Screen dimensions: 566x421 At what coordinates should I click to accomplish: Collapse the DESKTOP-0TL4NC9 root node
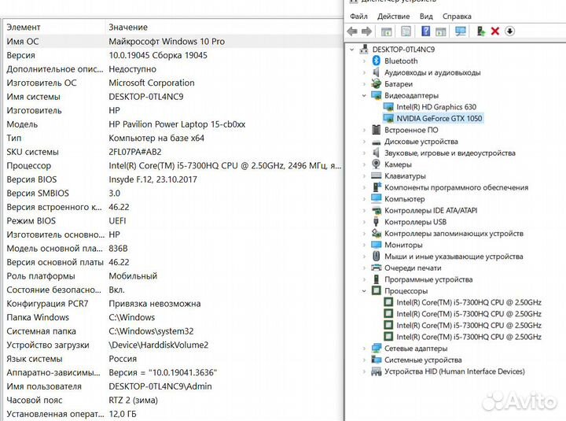tap(352, 50)
